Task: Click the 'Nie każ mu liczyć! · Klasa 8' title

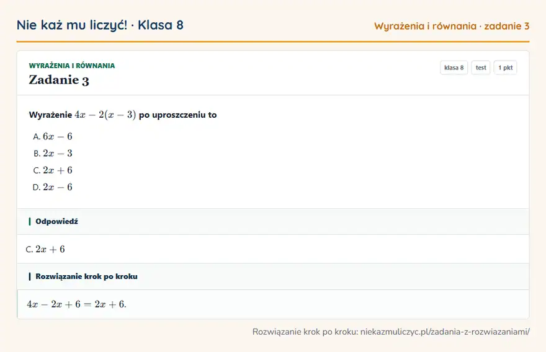Action: coord(100,25)
